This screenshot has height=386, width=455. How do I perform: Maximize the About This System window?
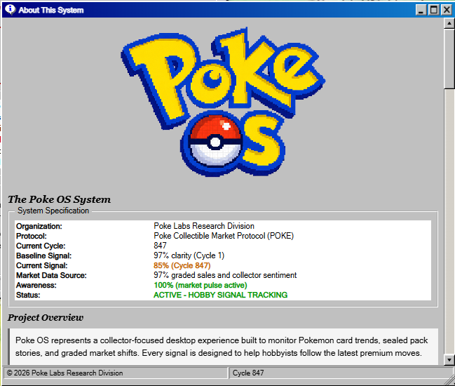(433, 10)
